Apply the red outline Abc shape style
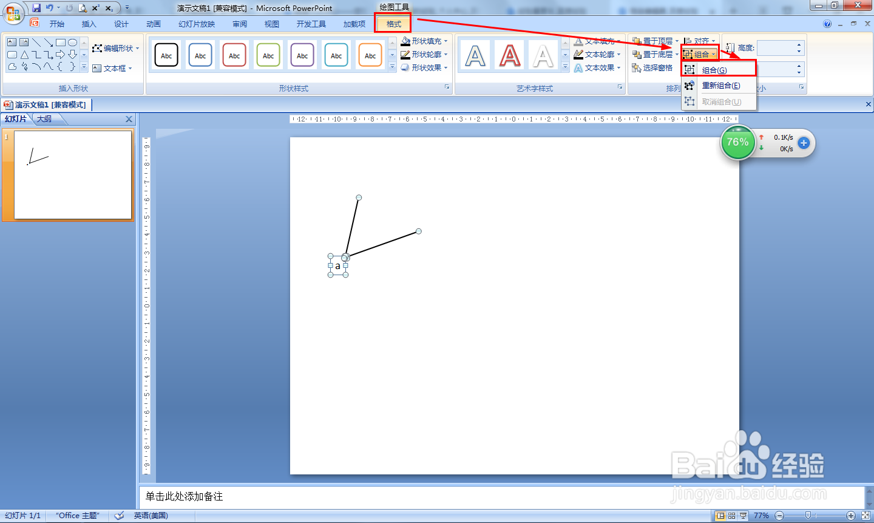The image size is (874, 523). pos(234,55)
